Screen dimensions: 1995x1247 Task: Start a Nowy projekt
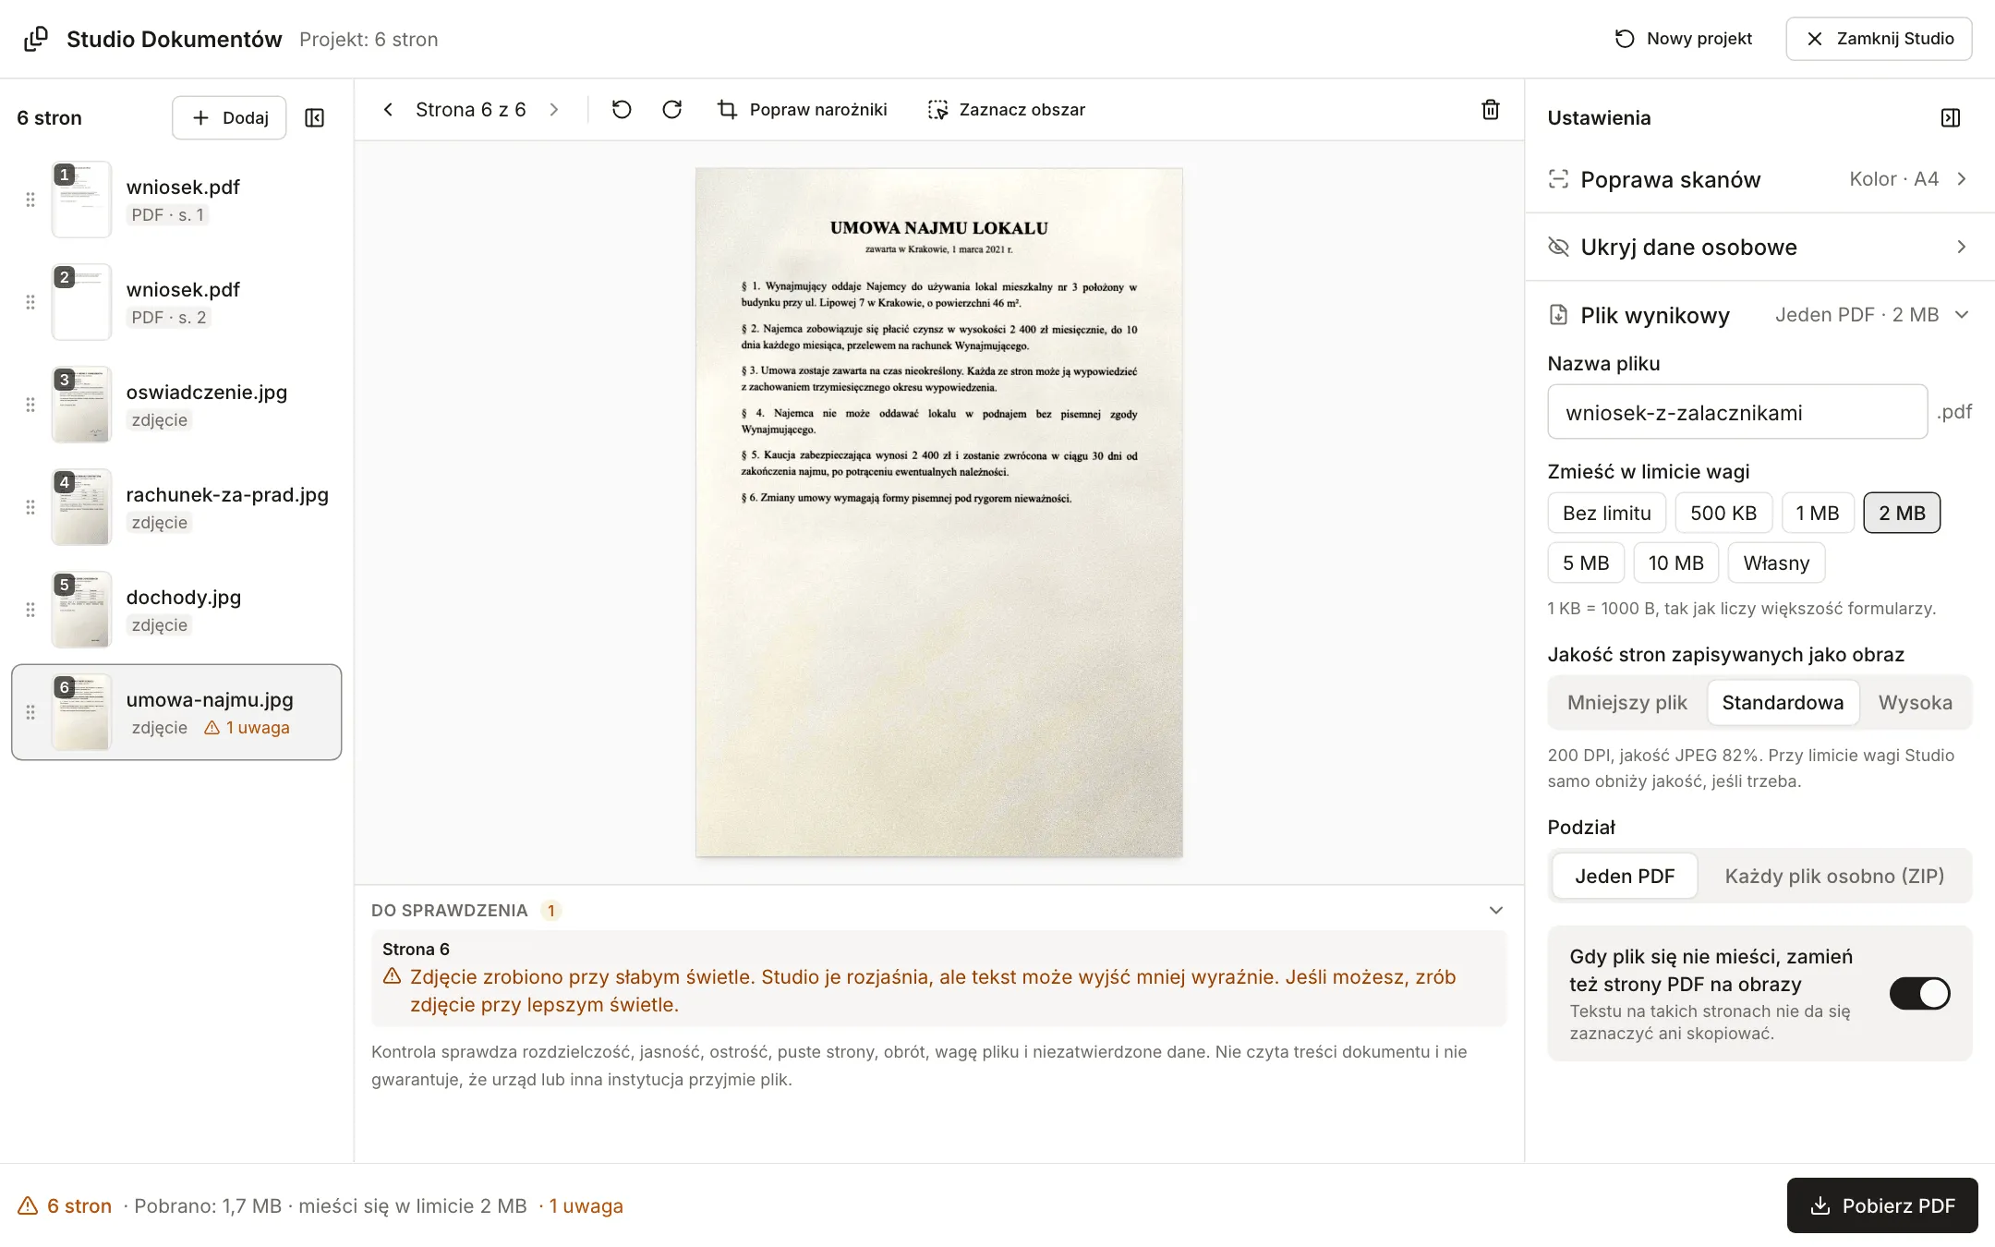coord(1683,39)
